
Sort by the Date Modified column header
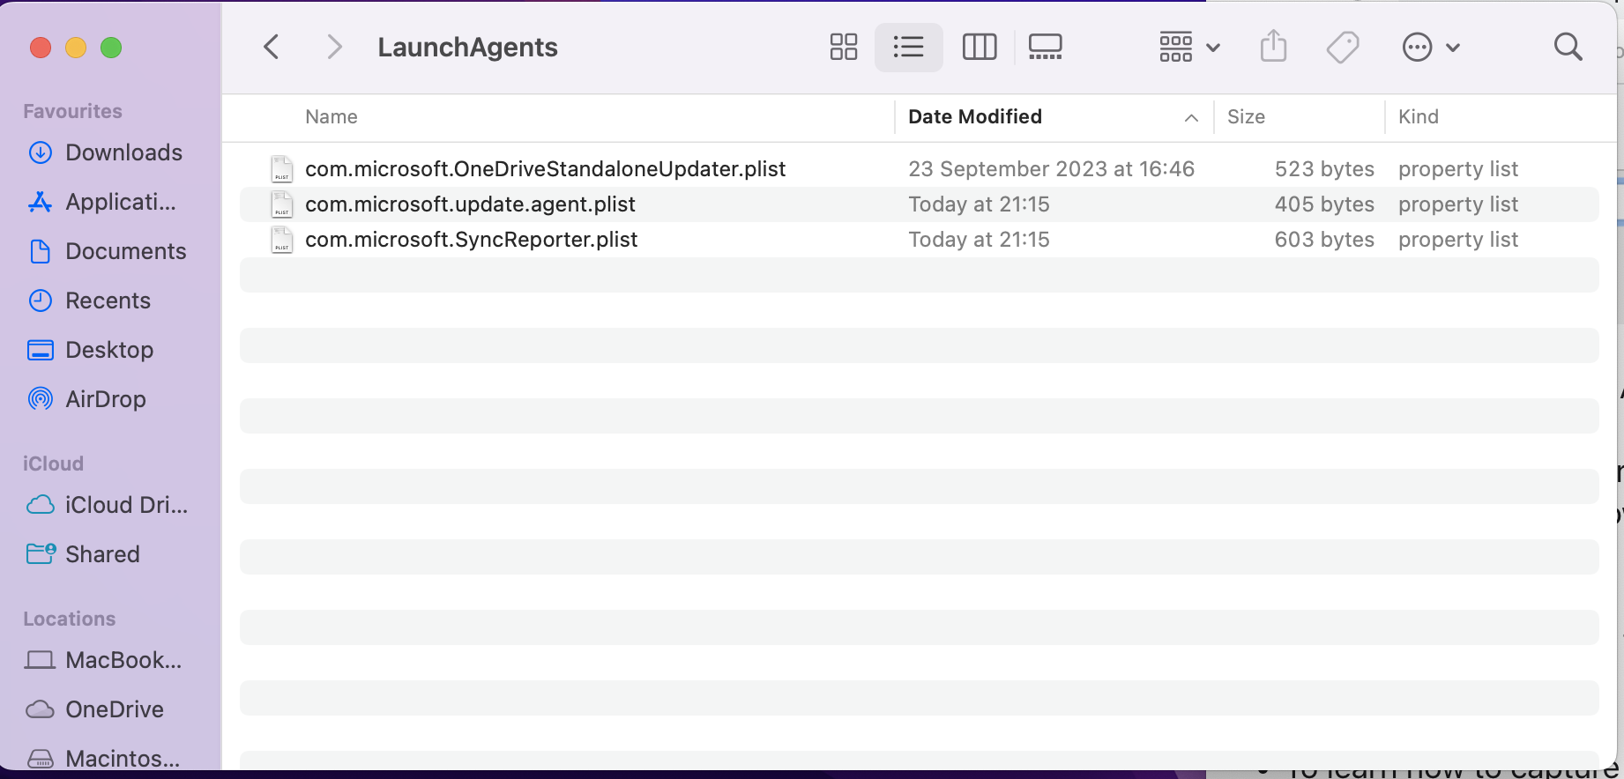click(975, 117)
